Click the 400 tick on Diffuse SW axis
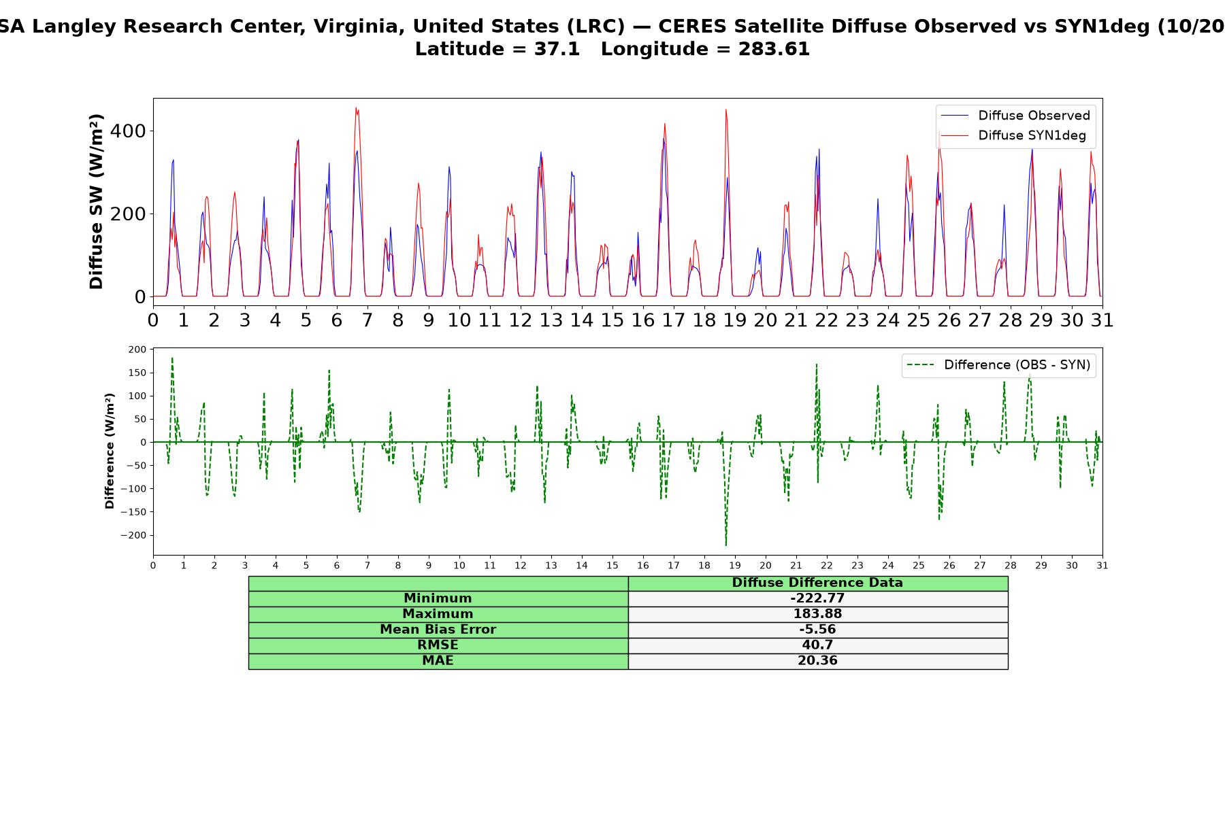This screenshot has width=1225, height=816. click(128, 131)
